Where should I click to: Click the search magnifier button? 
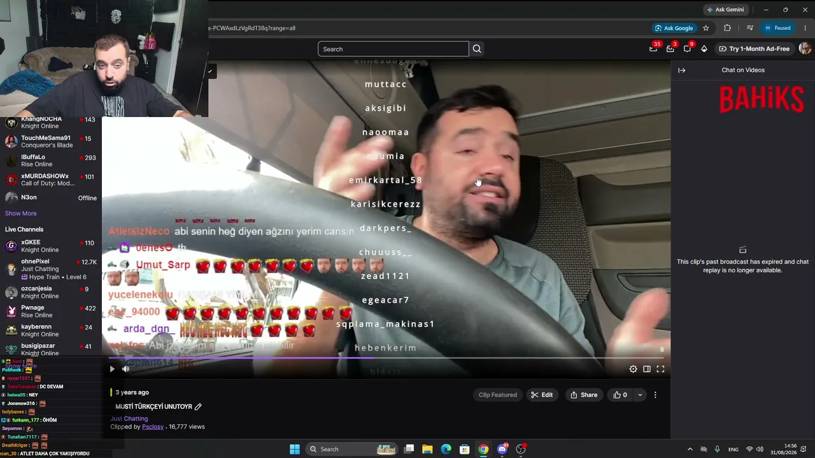477,49
